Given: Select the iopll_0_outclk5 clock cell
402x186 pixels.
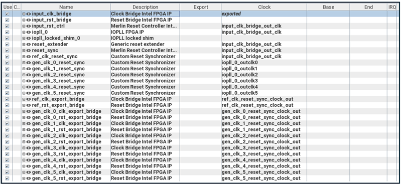Looking at the screenshot, I should pyautogui.click(x=264, y=93).
